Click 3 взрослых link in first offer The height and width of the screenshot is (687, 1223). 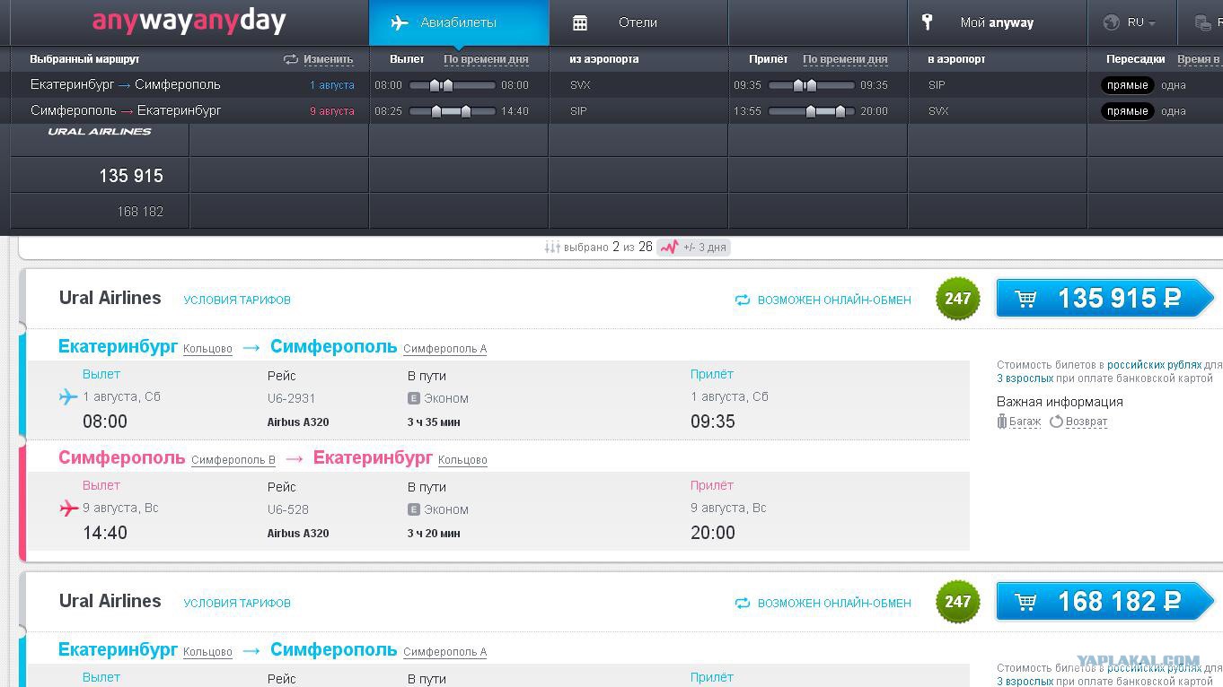[1025, 378]
